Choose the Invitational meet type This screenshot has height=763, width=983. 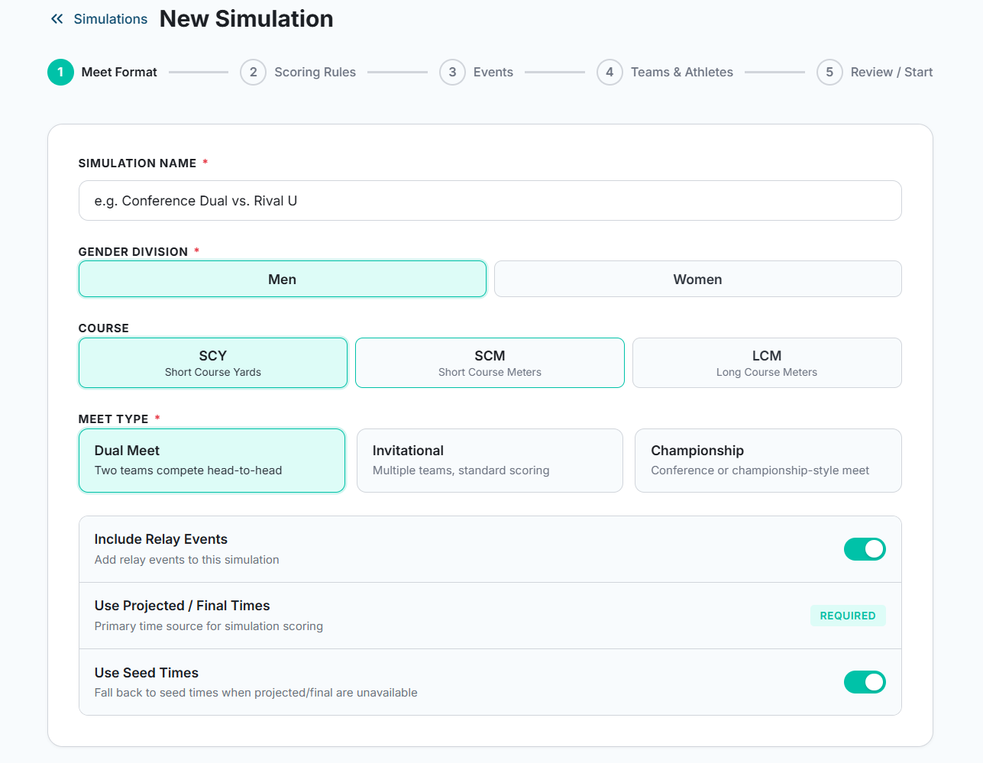pyautogui.click(x=490, y=460)
